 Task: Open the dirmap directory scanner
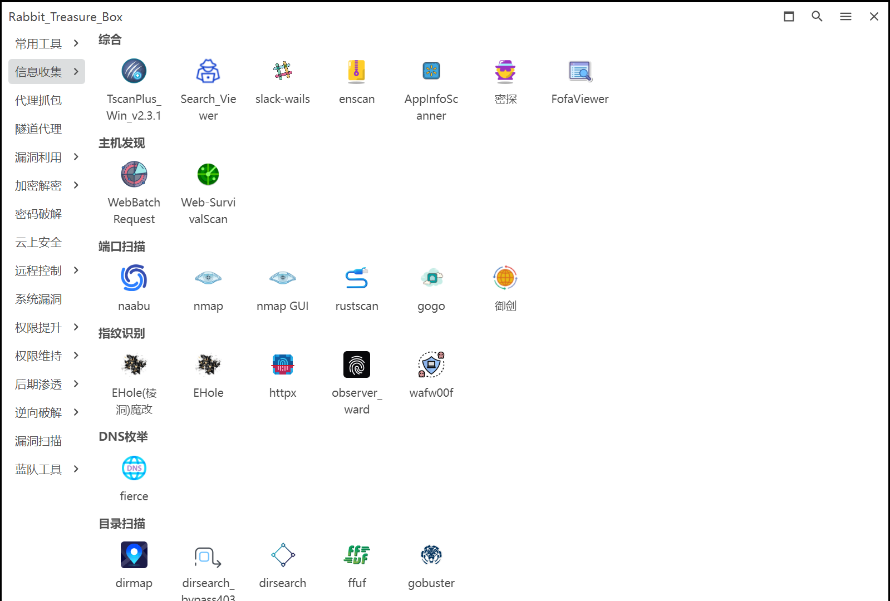(x=134, y=555)
